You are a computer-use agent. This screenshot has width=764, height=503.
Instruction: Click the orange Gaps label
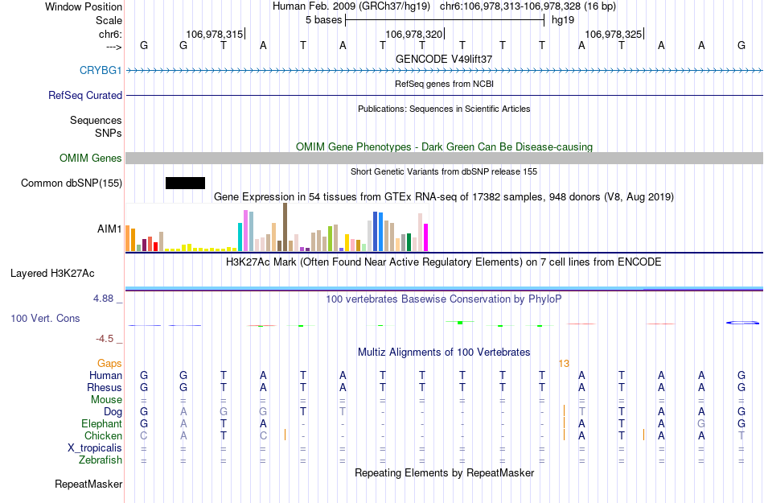click(109, 363)
